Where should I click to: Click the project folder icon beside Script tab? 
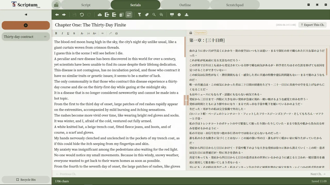click(56, 5)
